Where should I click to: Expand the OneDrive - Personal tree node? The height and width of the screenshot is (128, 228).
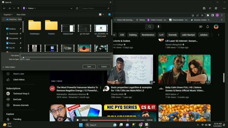pyautogui.click(x=4, y=19)
